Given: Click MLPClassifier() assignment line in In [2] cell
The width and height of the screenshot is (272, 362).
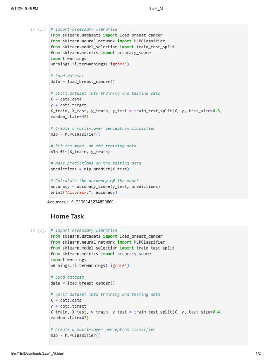Looking at the screenshot, I should [x=75, y=335].
